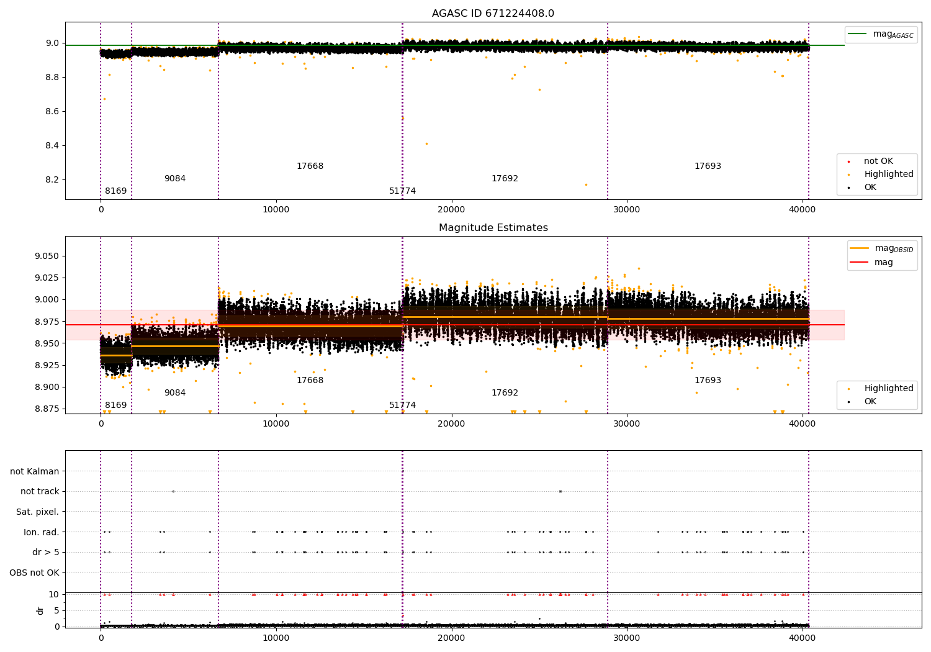Screen dimensions: 931x652
Task: Click the 'not track' row label
Action: coord(40,492)
